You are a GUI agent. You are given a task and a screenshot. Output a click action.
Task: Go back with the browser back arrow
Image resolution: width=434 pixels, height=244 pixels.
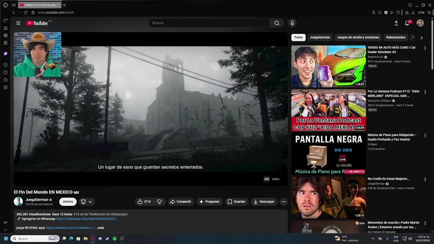[x=14, y=13]
